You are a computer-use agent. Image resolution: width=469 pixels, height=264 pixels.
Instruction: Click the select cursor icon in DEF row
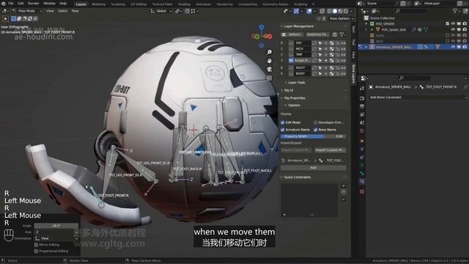(320, 43)
